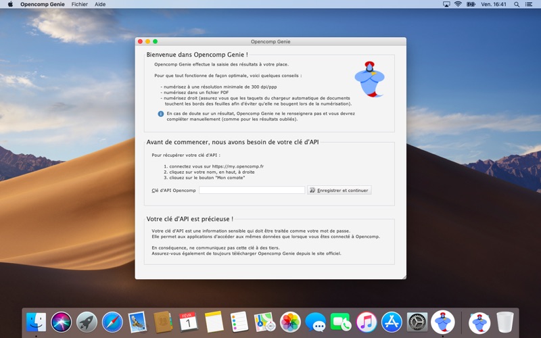Click text 'ne communiquez pas cette clé à des tiers'
The width and height of the screenshot is (541, 338).
click(x=216, y=247)
